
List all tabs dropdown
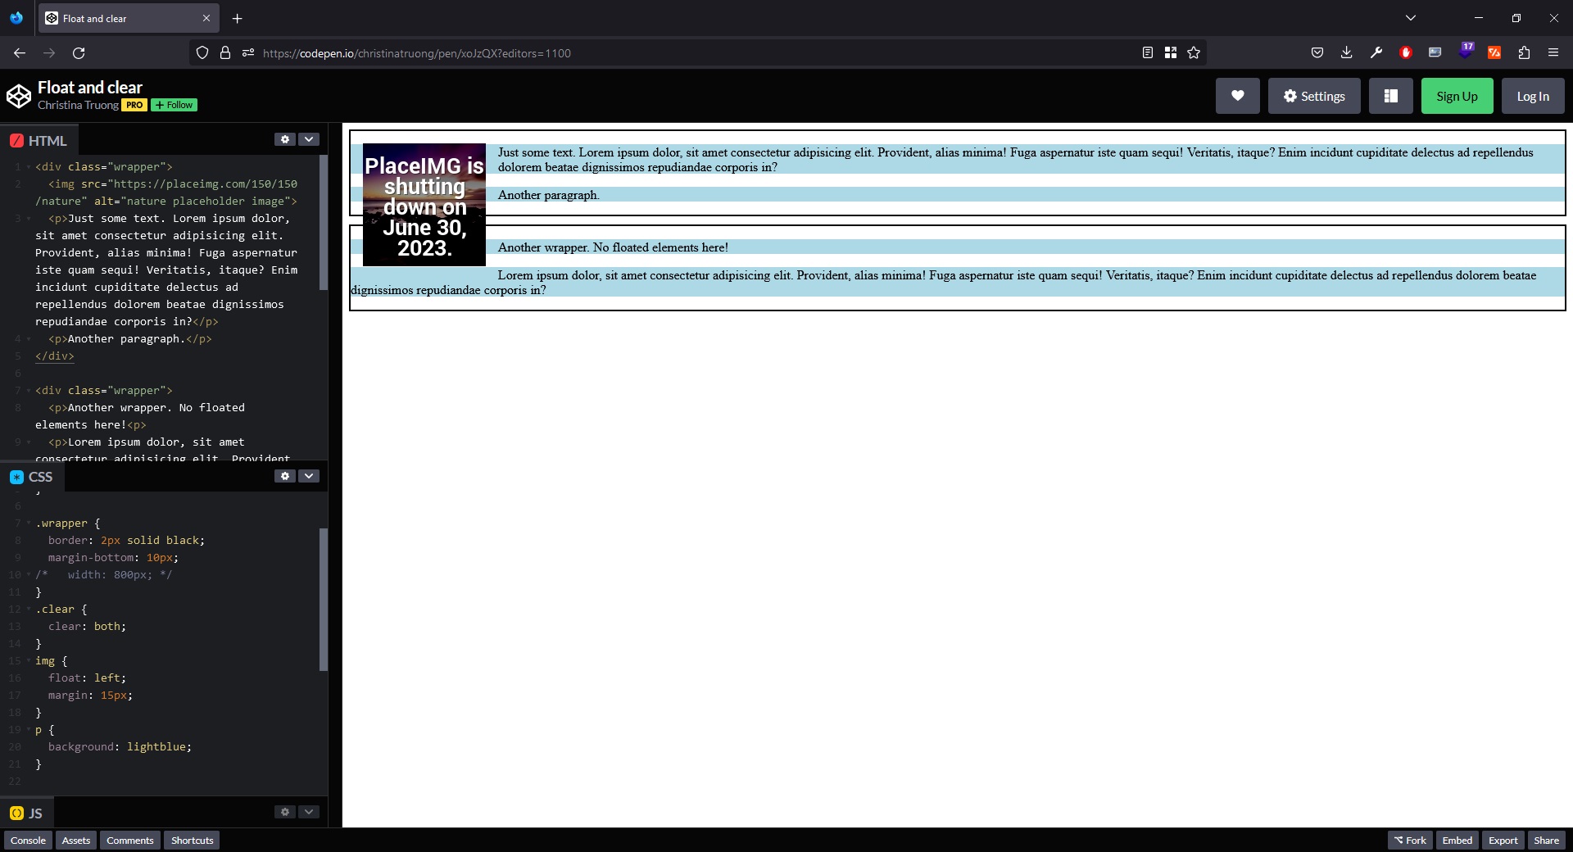[x=1411, y=18]
